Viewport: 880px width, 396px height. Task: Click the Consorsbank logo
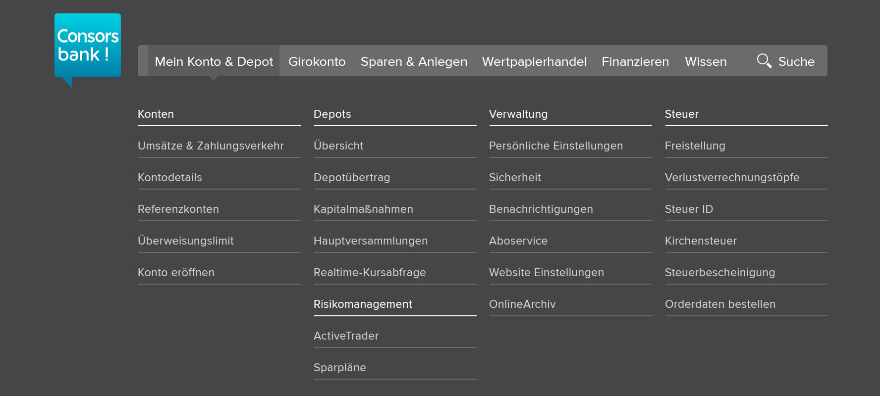pyautogui.click(x=88, y=47)
